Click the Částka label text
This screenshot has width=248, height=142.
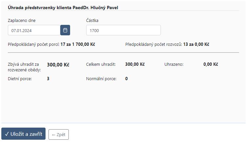[92, 21]
